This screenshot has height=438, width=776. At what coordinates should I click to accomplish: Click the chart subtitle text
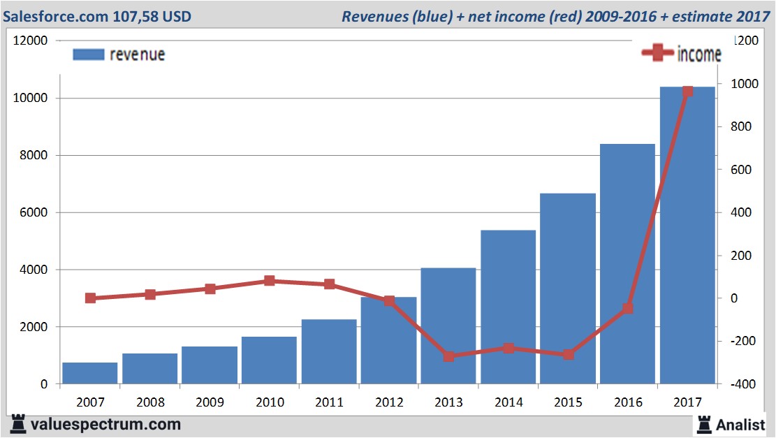(x=556, y=16)
